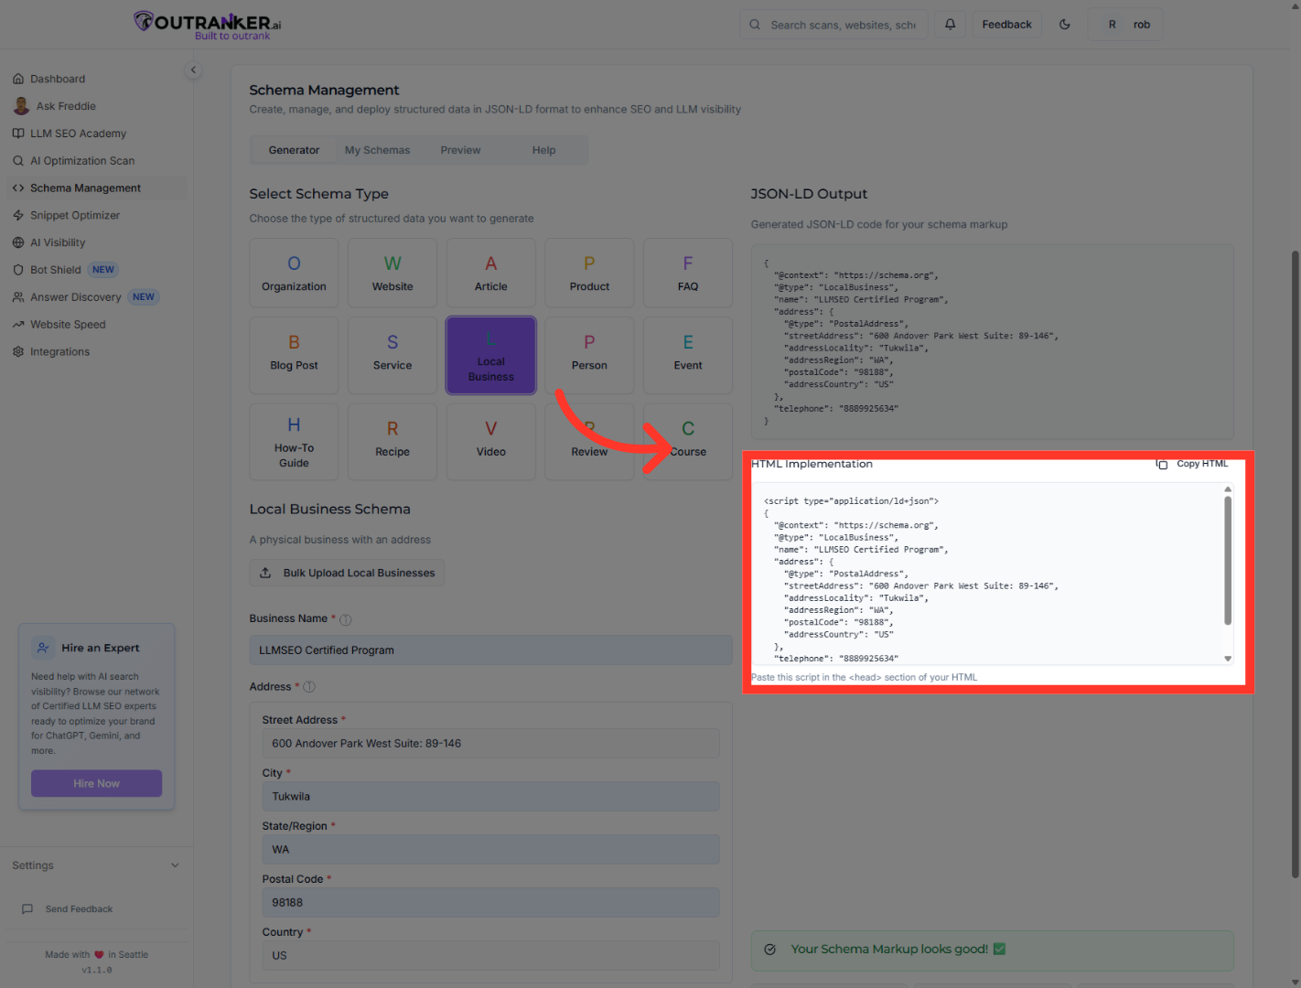Screen dimensions: 1301x988
Task: Open LLM SEO Academy
Action: (x=78, y=133)
